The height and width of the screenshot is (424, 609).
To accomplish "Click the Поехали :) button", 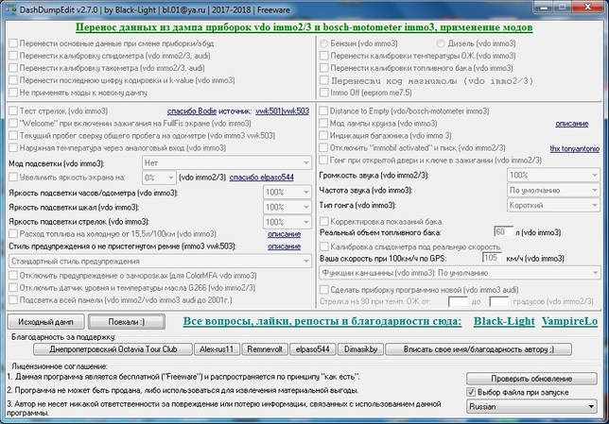I will pos(127,322).
